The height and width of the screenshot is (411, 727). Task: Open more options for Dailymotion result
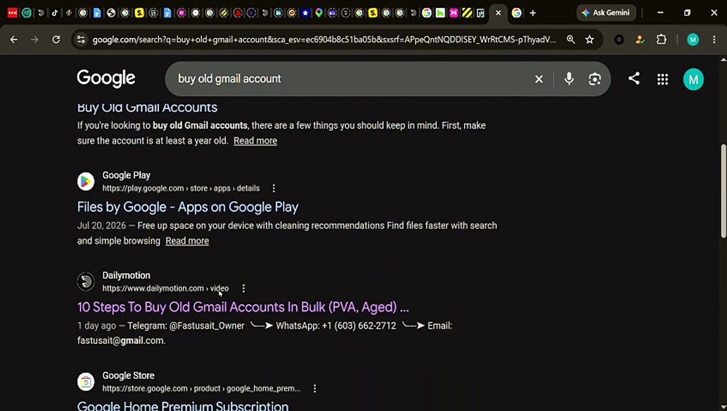(x=243, y=288)
